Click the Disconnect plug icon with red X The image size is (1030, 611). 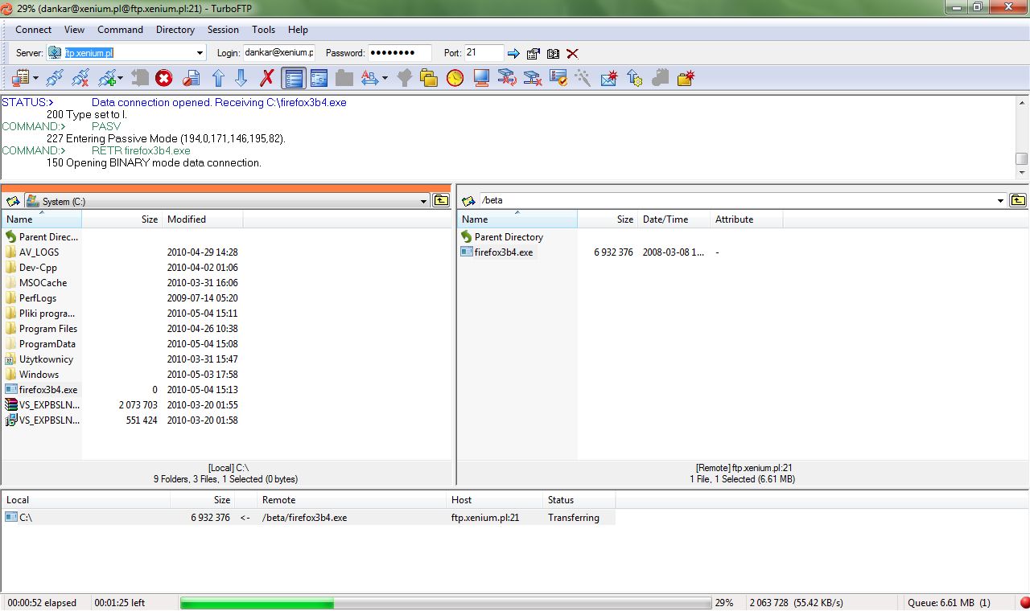80,78
